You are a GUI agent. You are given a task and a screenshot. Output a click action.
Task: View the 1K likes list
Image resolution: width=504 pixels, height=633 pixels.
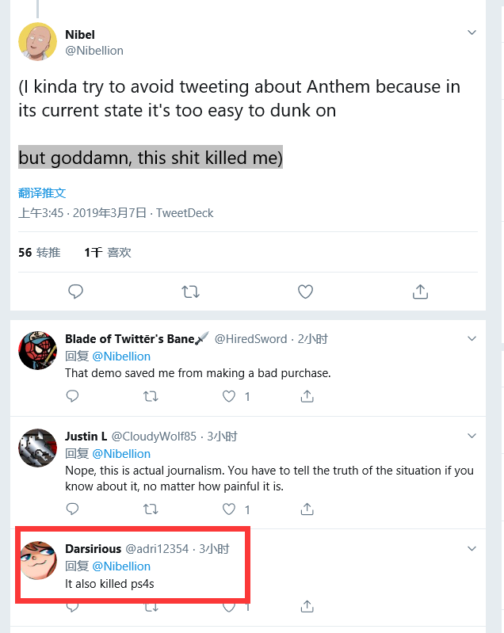coord(108,253)
